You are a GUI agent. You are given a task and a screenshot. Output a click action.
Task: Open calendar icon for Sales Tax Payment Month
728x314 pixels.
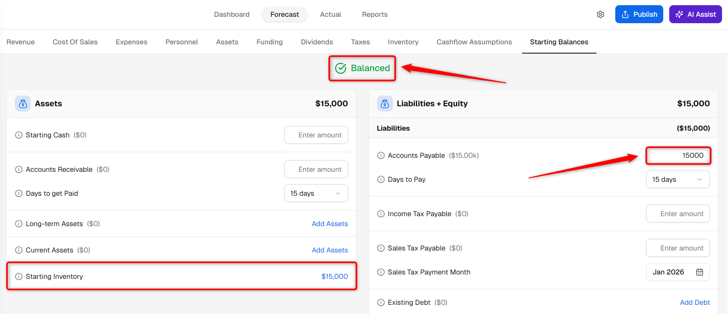[x=700, y=272]
